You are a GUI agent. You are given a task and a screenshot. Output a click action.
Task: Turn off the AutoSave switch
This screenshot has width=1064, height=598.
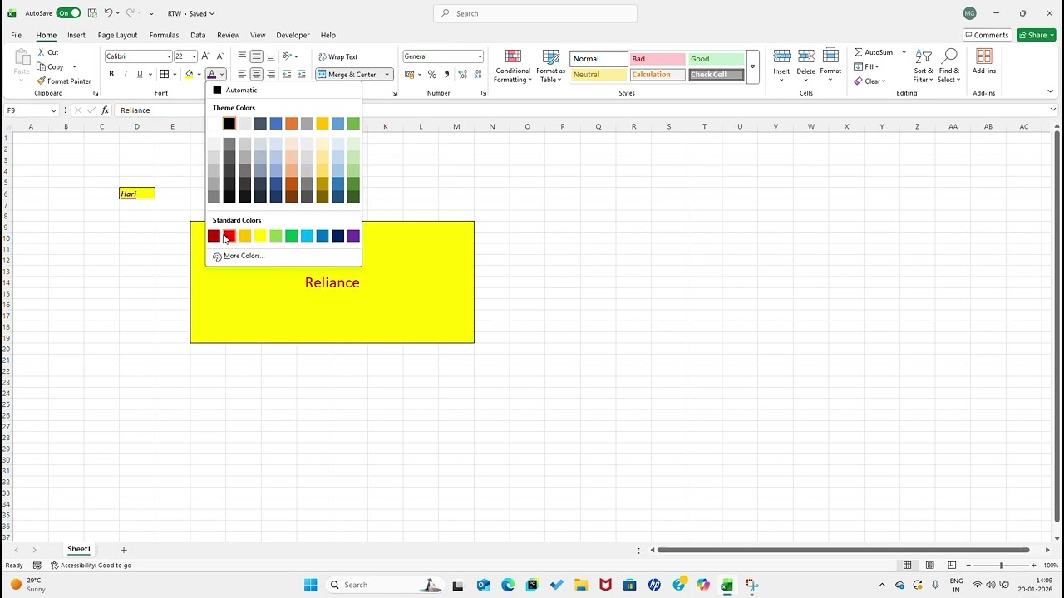point(68,13)
